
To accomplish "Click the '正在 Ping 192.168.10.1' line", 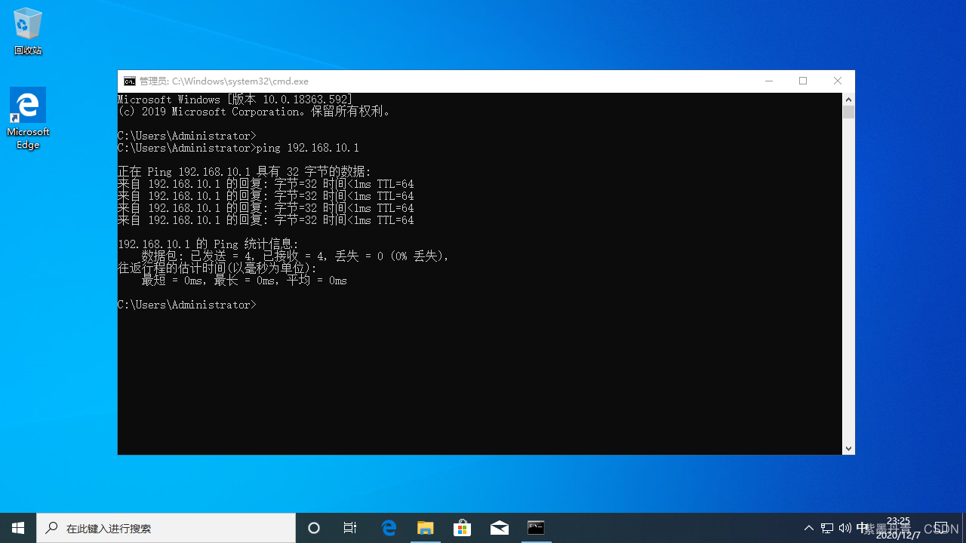I will [x=245, y=172].
